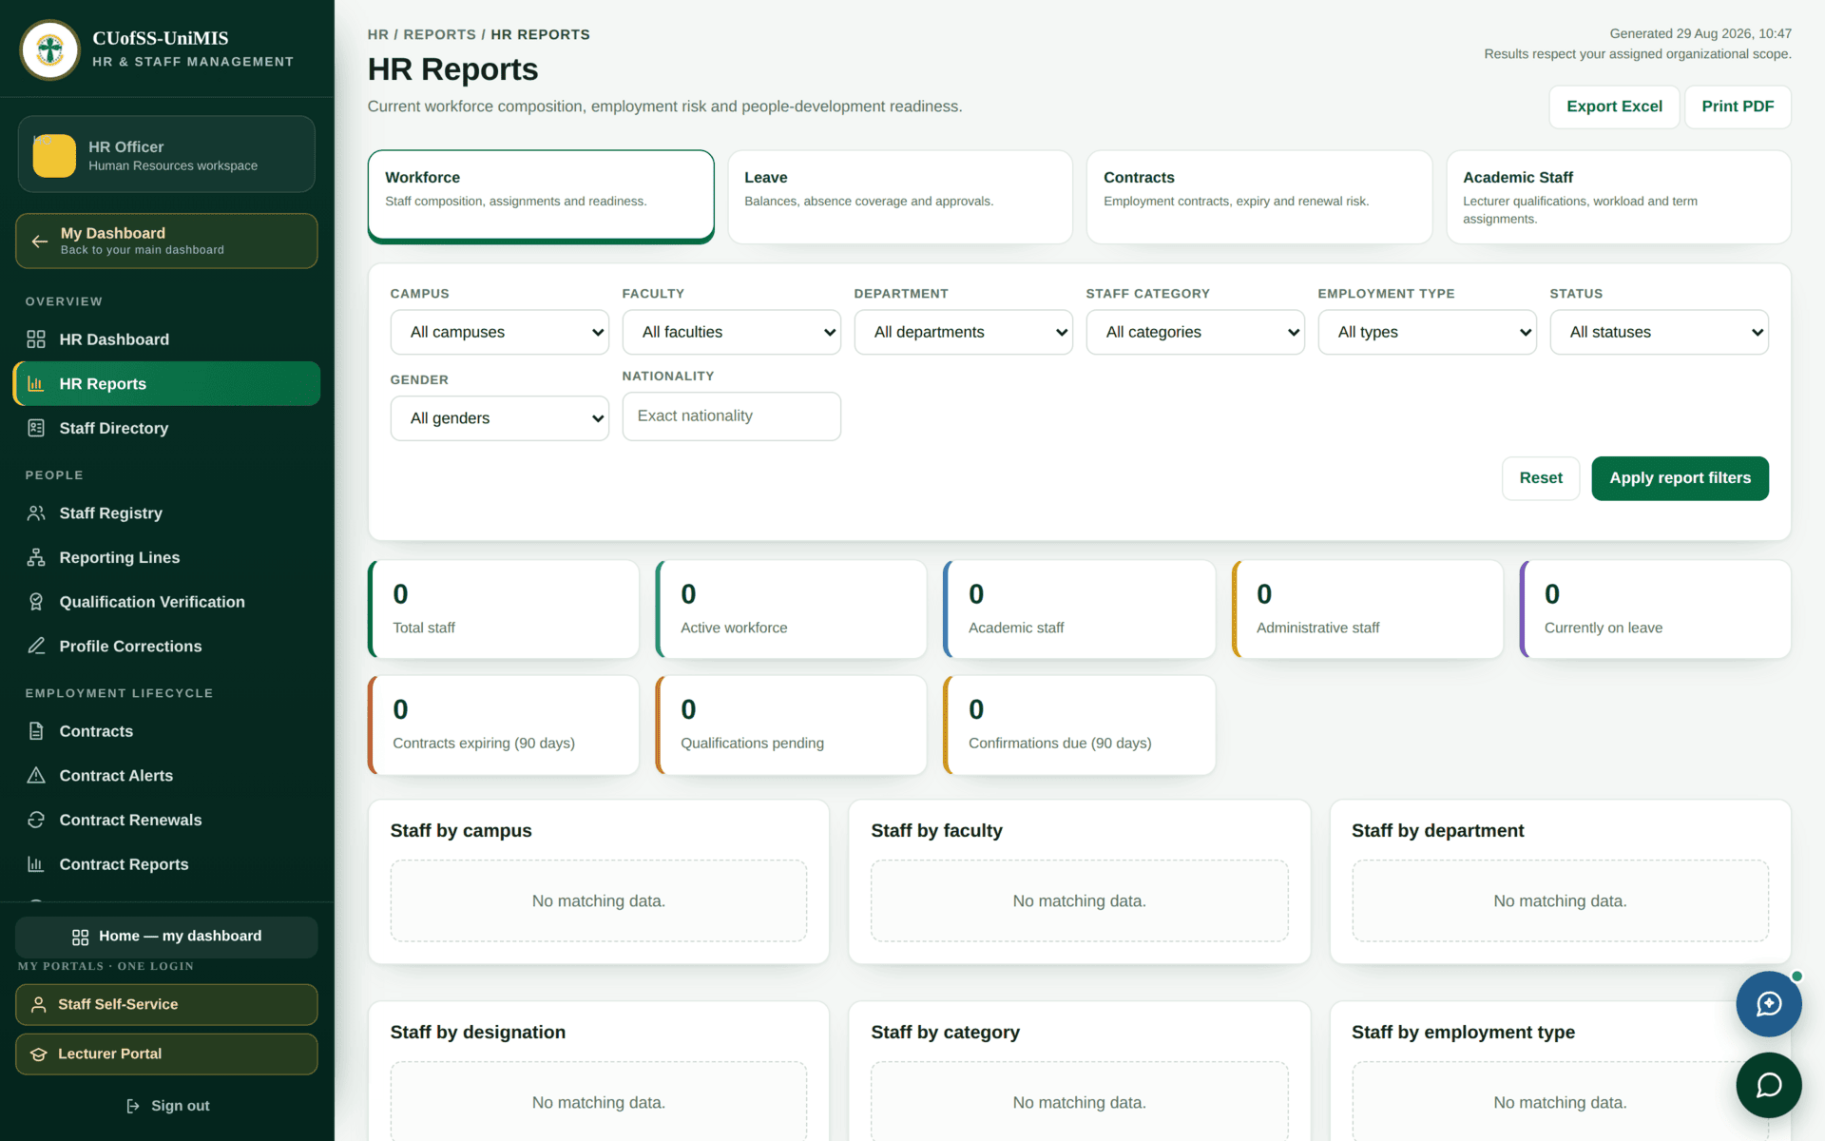
Task: Click the Reset filters button
Action: click(x=1541, y=478)
